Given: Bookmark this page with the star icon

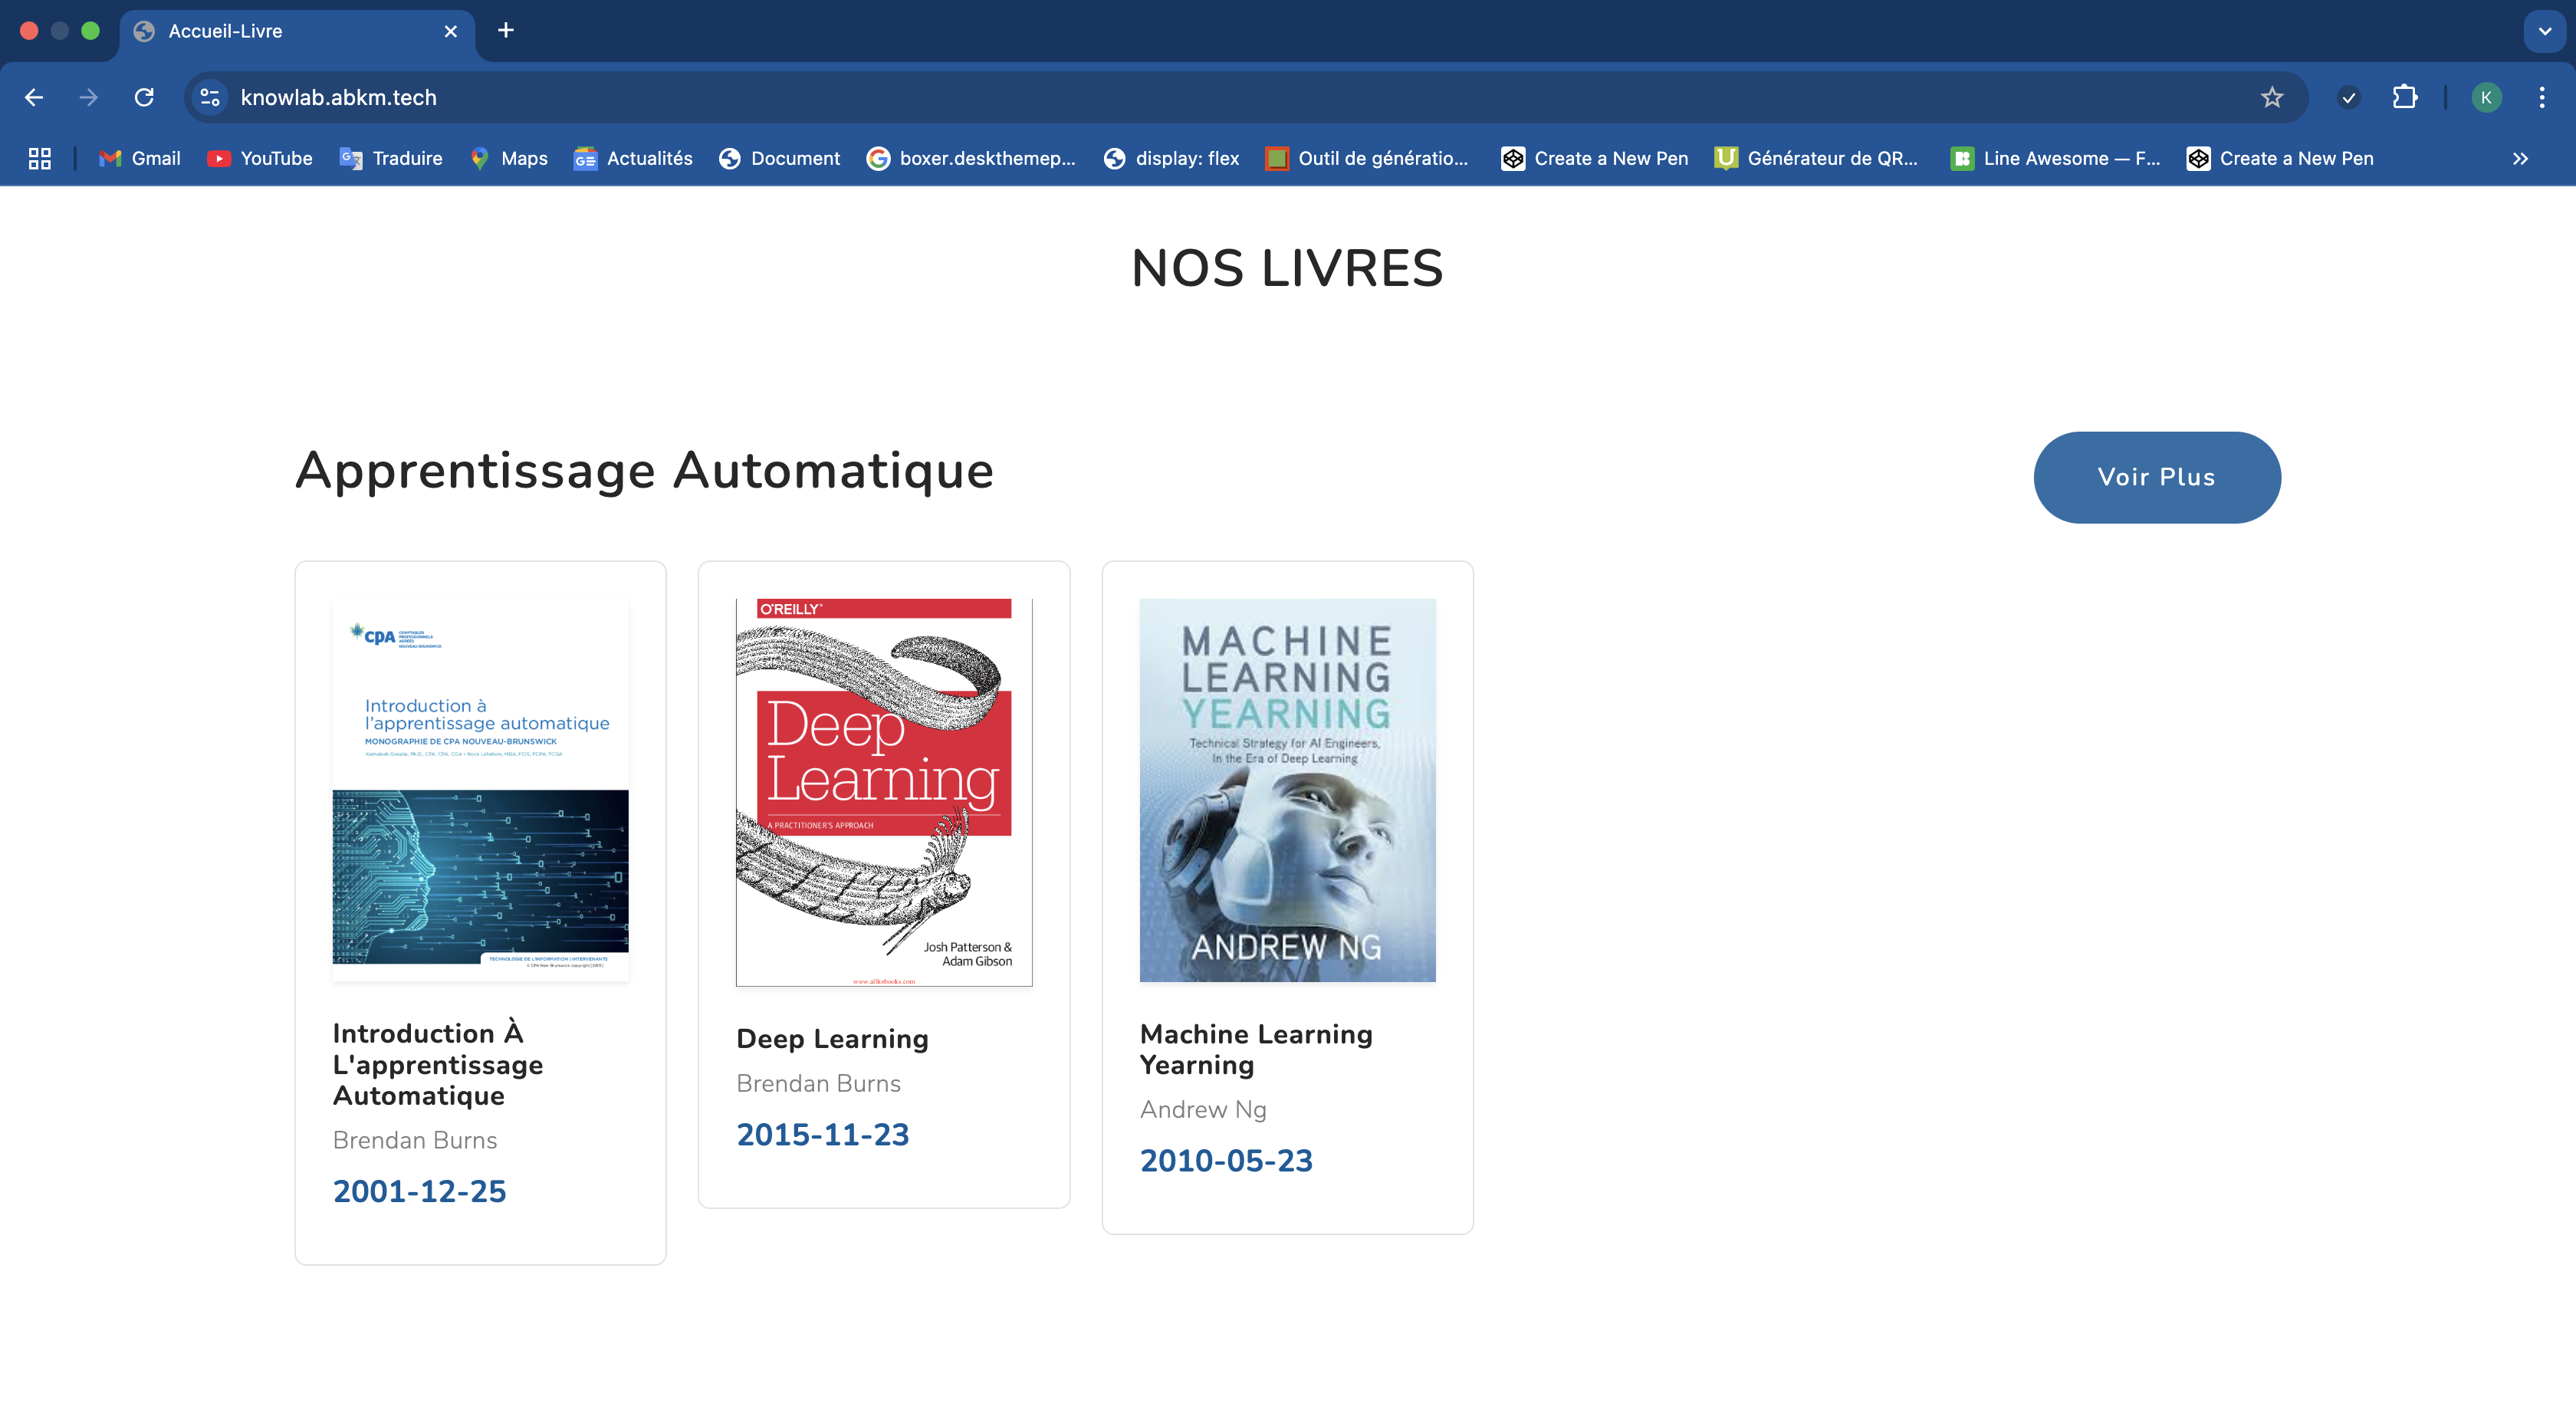Looking at the screenshot, I should click(x=2272, y=97).
